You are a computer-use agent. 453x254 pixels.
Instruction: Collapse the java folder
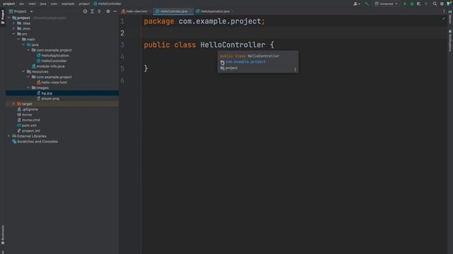(x=23, y=44)
